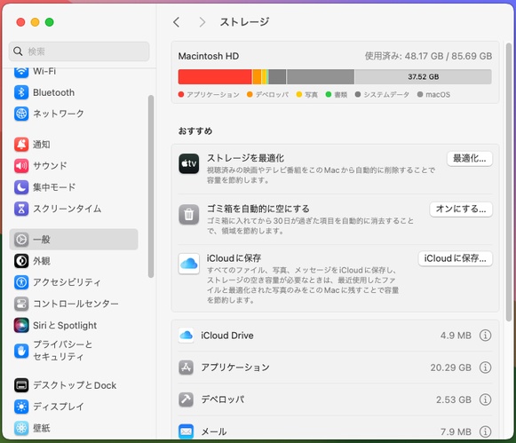Click the 4.9 MB value
516x443 pixels.
456,336
